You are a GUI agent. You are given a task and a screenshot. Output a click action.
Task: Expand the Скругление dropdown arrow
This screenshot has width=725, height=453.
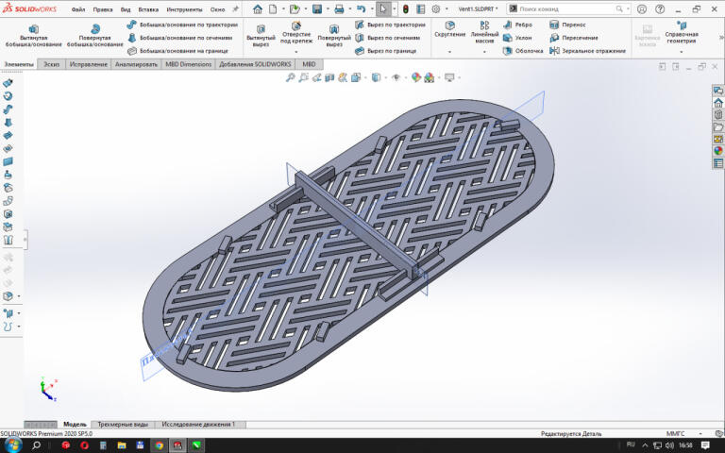tap(449, 52)
